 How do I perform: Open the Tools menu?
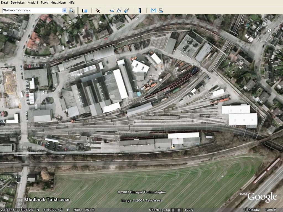(x=44, y=2)
